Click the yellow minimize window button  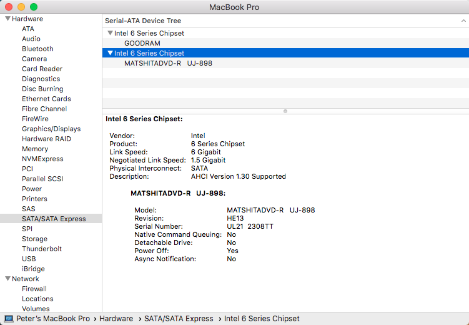[21, 7]
